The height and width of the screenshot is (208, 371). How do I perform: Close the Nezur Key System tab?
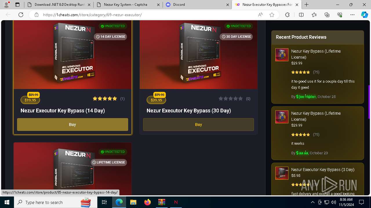point(158,5)
